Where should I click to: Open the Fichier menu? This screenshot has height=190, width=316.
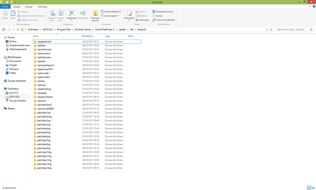pos(5,7)
